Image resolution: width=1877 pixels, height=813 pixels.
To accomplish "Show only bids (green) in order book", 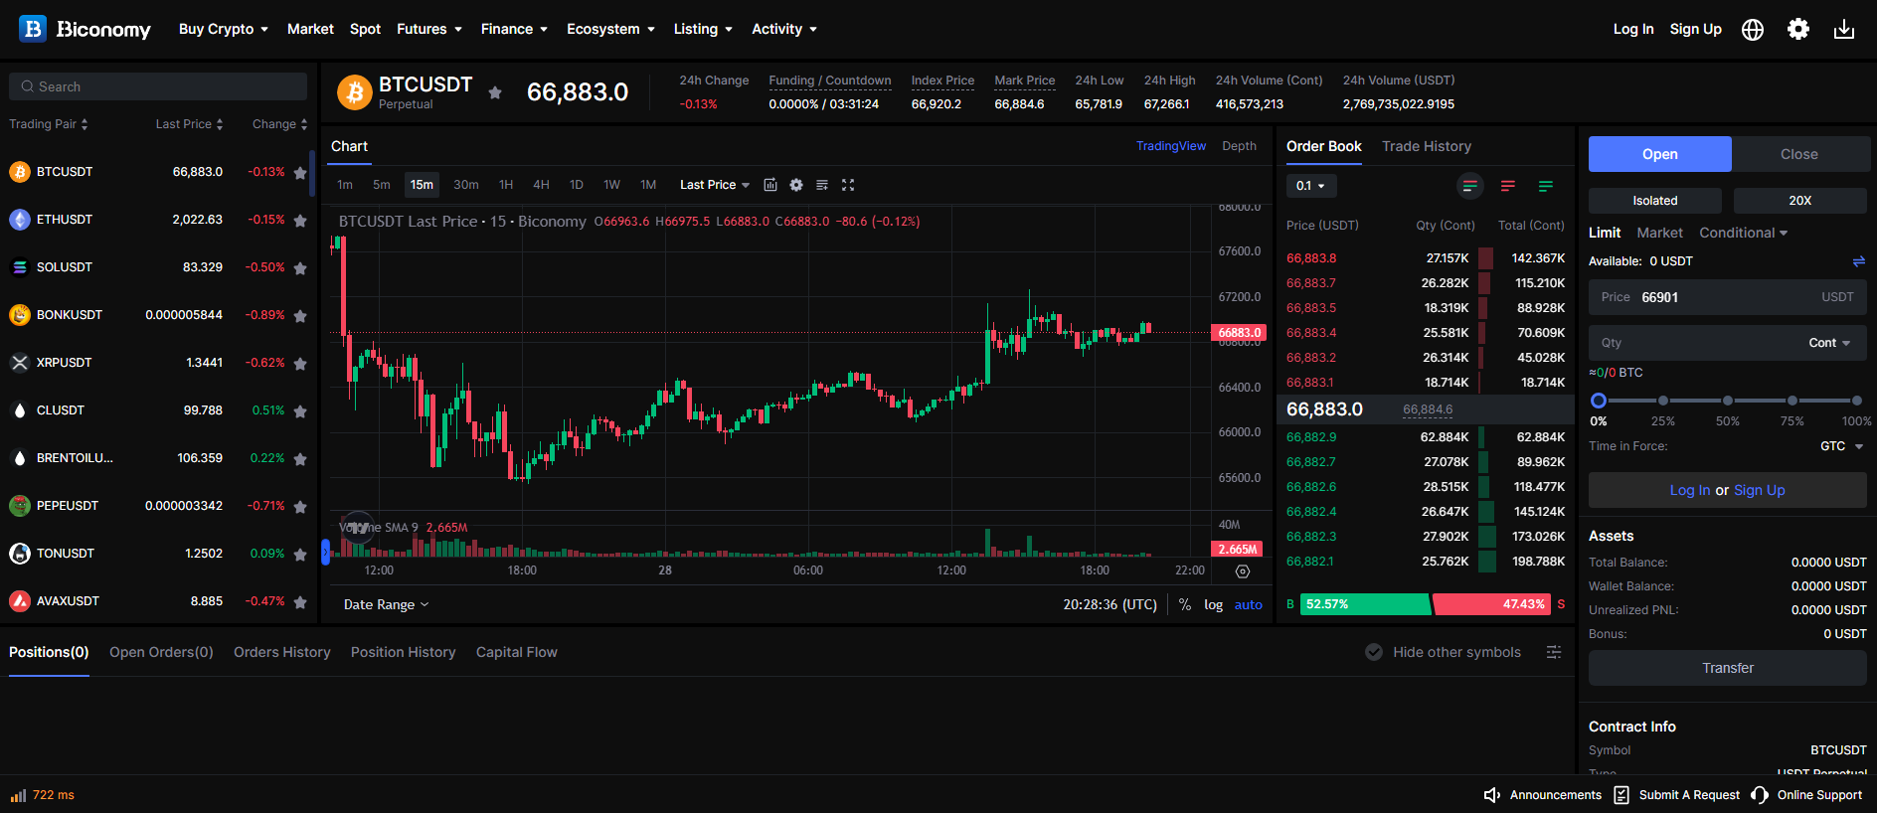I will 1546,186.
